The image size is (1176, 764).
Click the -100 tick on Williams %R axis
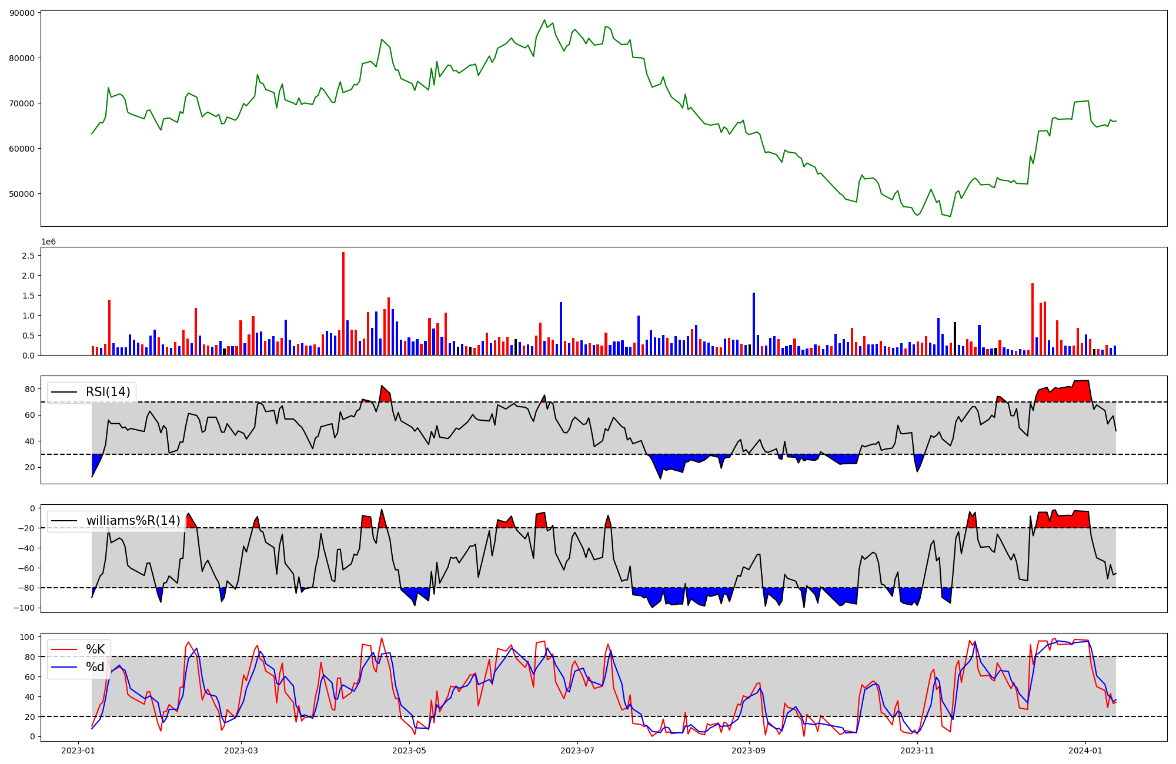[24, 608]
